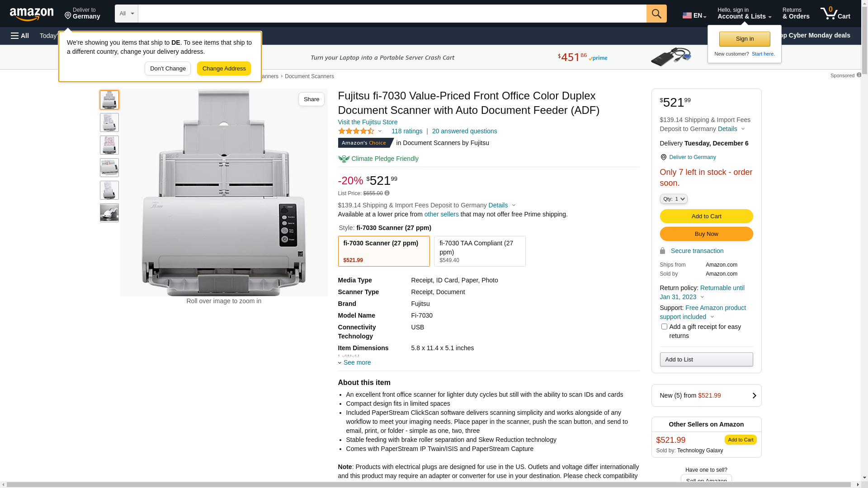This screenshot has height=488, width=868.
Task: Open the shopping cart icon
Action: (835, 14)
